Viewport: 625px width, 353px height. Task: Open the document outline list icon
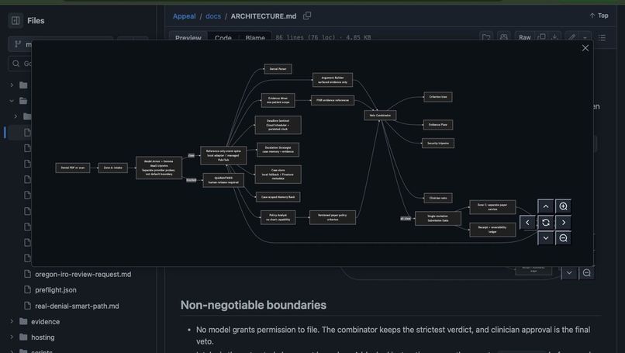tap(602, 37)
